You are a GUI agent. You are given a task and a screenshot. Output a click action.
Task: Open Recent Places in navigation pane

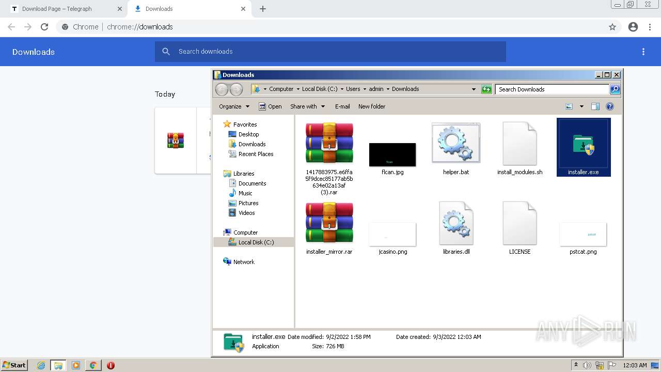pos(250,154)
